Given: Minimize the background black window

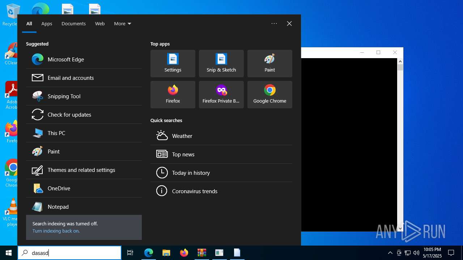Looking at the screenshot, I should tap(362, 52).
